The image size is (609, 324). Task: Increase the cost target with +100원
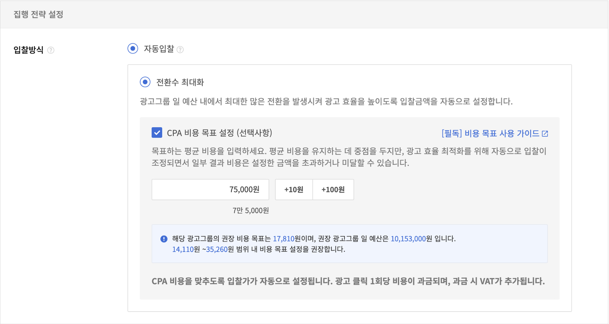[333, 190]
